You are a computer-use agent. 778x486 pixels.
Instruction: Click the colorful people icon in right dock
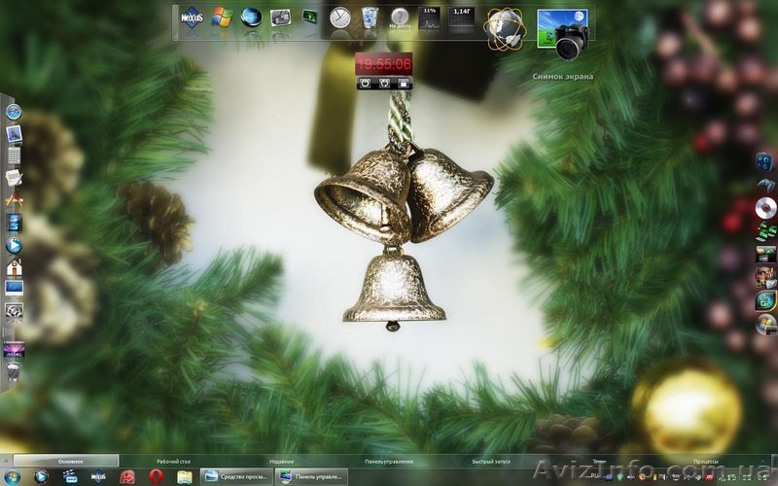click(x=766, y=277)
